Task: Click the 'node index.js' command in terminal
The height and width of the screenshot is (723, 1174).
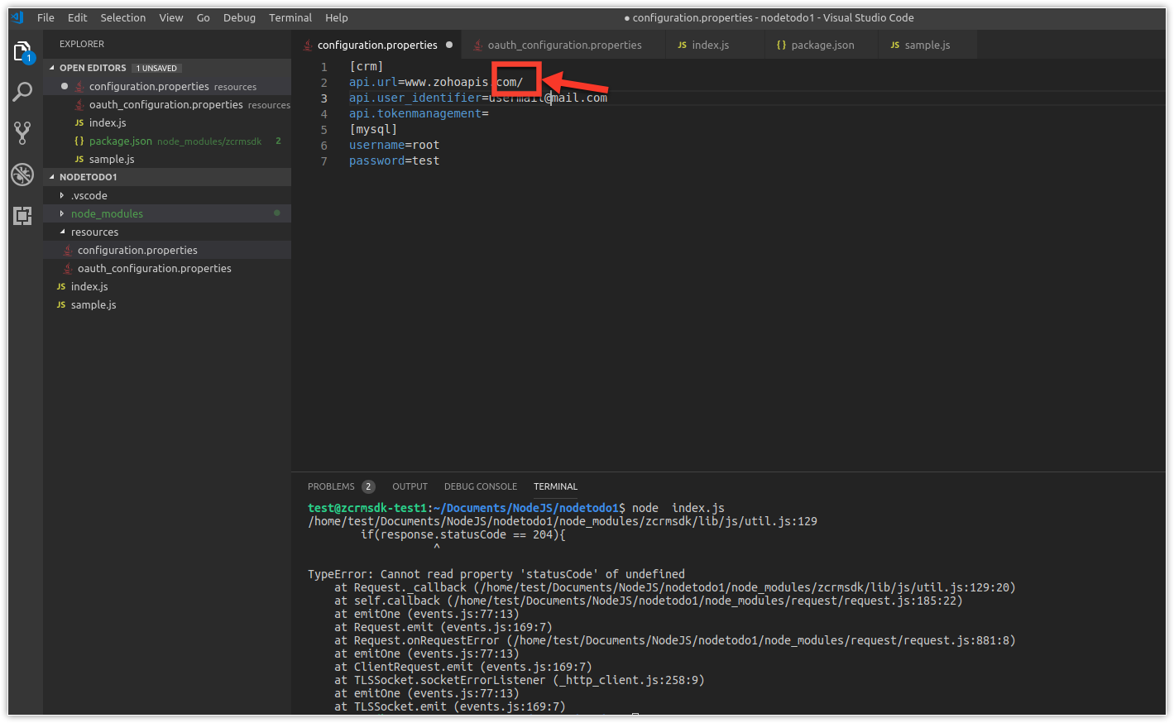Action: tap(678, 508)
